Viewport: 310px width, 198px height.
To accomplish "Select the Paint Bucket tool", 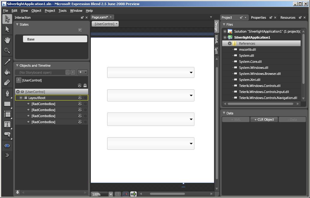I will click(7, 72).
